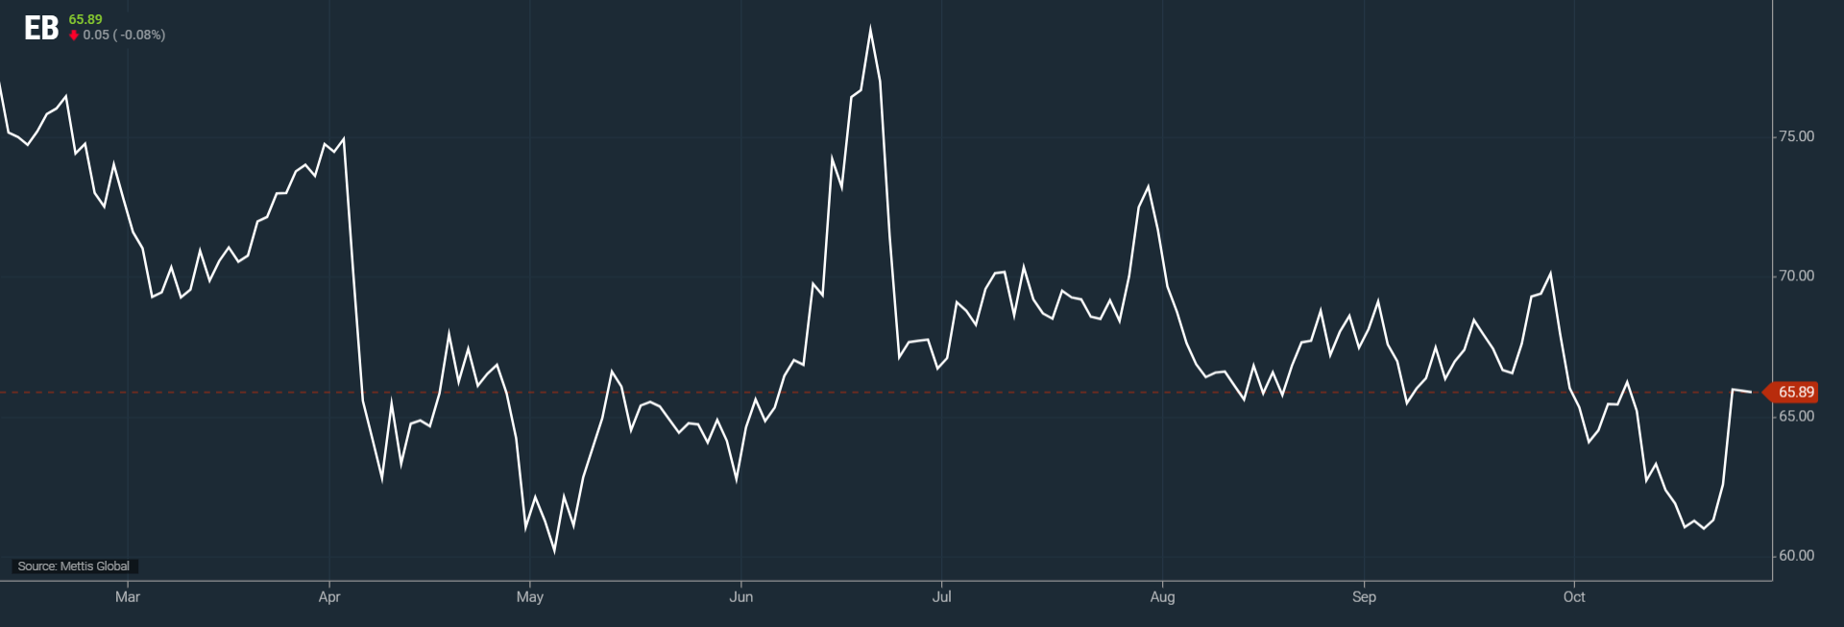Screen dimensions: 1844x627
Task: Click the Mar label on the time axis
Action: (128, 597)
